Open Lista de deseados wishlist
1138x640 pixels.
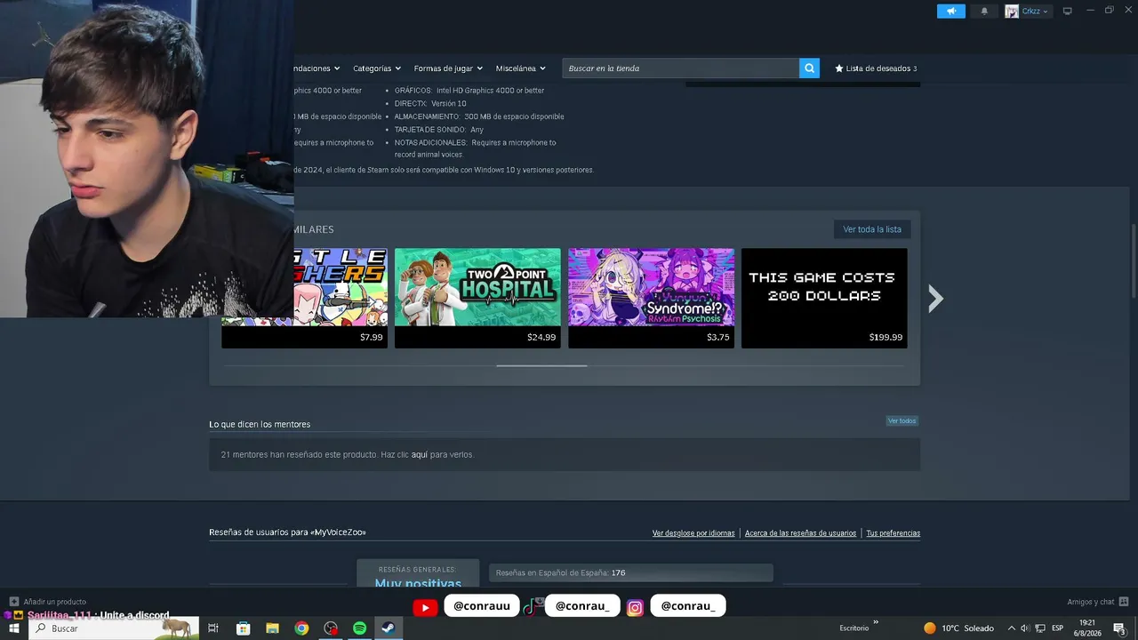[876, 68]
